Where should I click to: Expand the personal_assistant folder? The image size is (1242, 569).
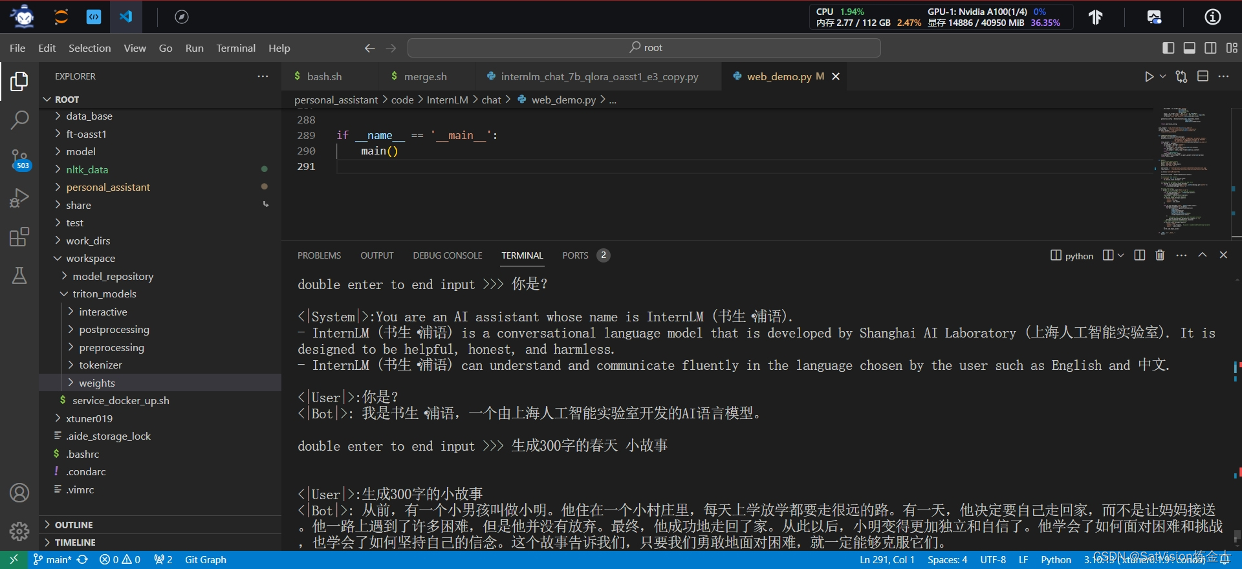point(160,188)
